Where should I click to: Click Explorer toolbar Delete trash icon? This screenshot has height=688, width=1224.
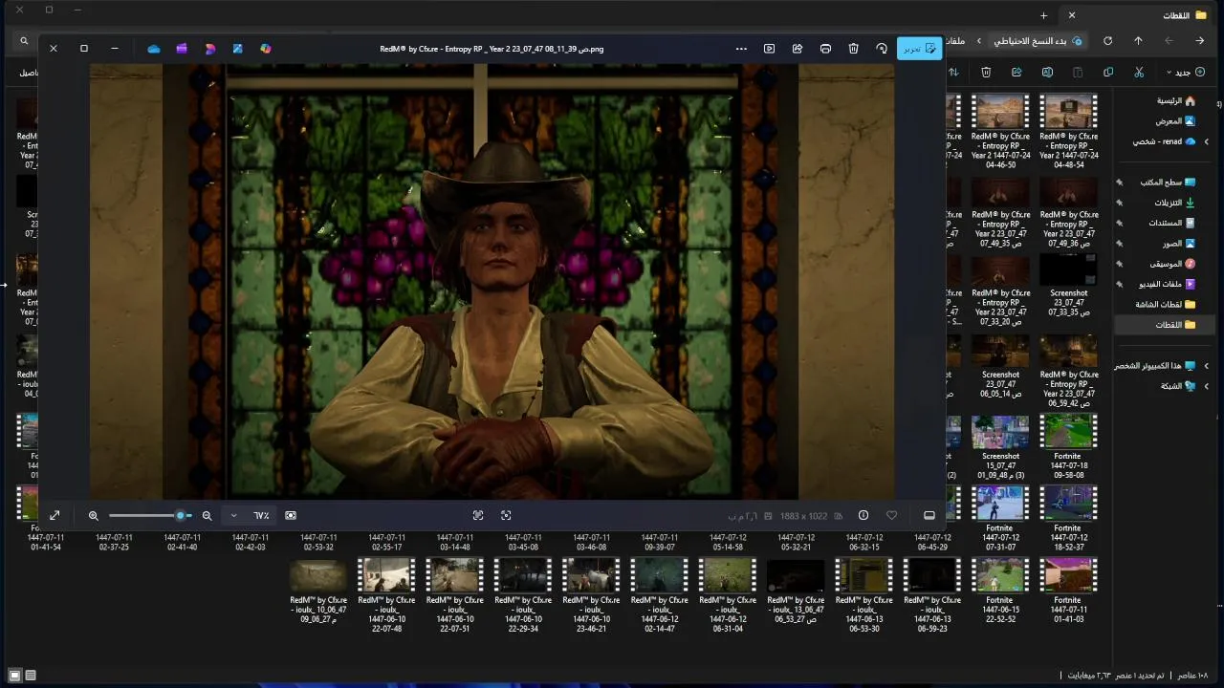point(986,72)
